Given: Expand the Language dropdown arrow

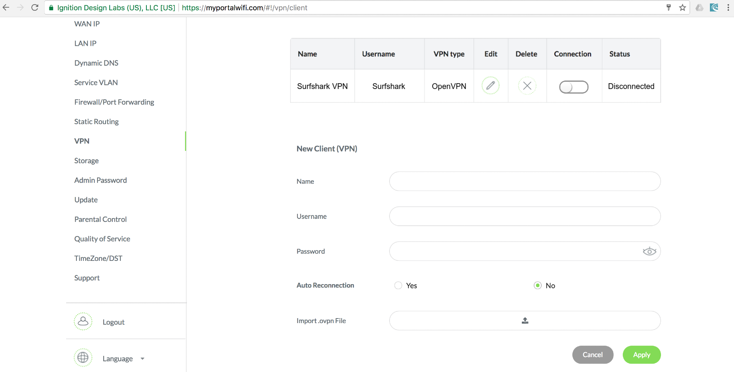Looking at the screenshot, I should pyautogui.click(x=143, y=359).
